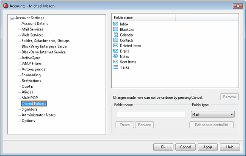Click the Remove button
Screen dimensions: 246x156
tap(229, 97)
